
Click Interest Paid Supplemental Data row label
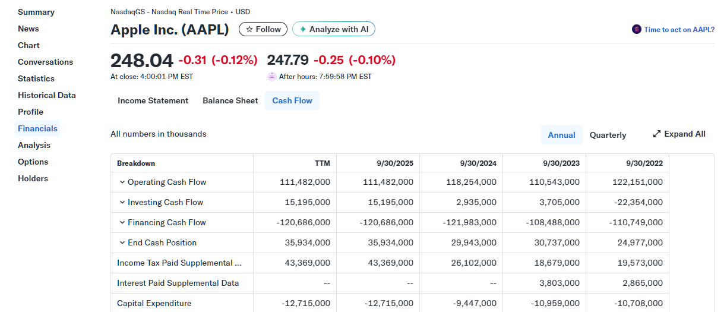point(178,283)
